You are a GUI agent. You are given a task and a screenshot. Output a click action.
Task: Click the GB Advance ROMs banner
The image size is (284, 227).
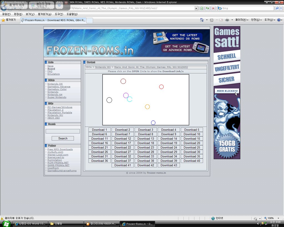(x=185, y=48)
